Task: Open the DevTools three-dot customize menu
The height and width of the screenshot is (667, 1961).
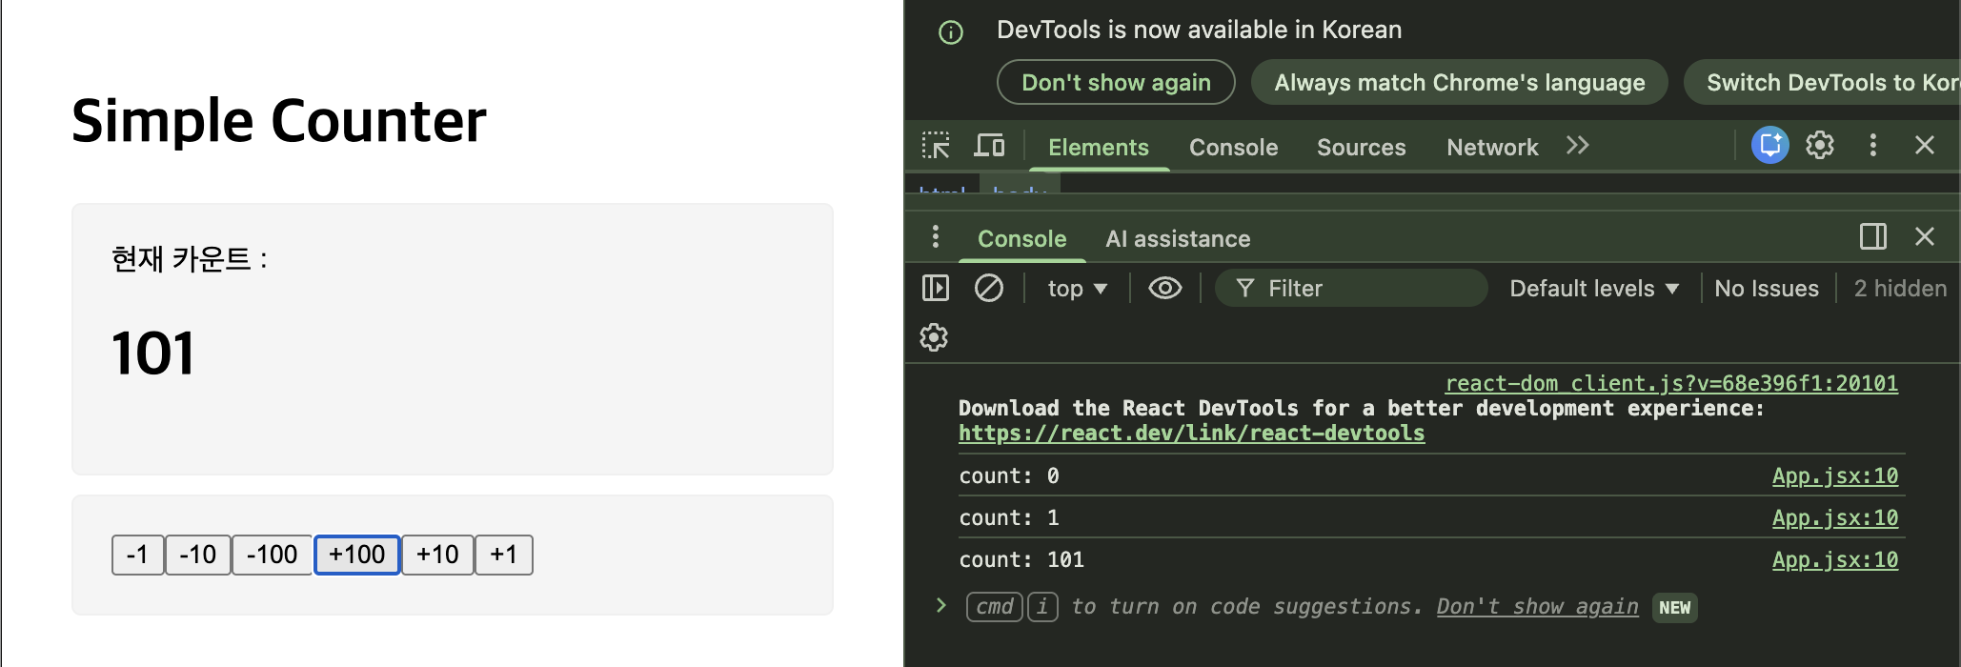Action: coord(1872,145)
